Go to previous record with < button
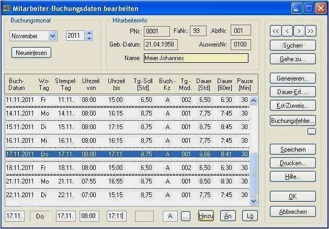The height and width of the screenshot is (229, 329). pyautogui.click(x=287, y=31)
